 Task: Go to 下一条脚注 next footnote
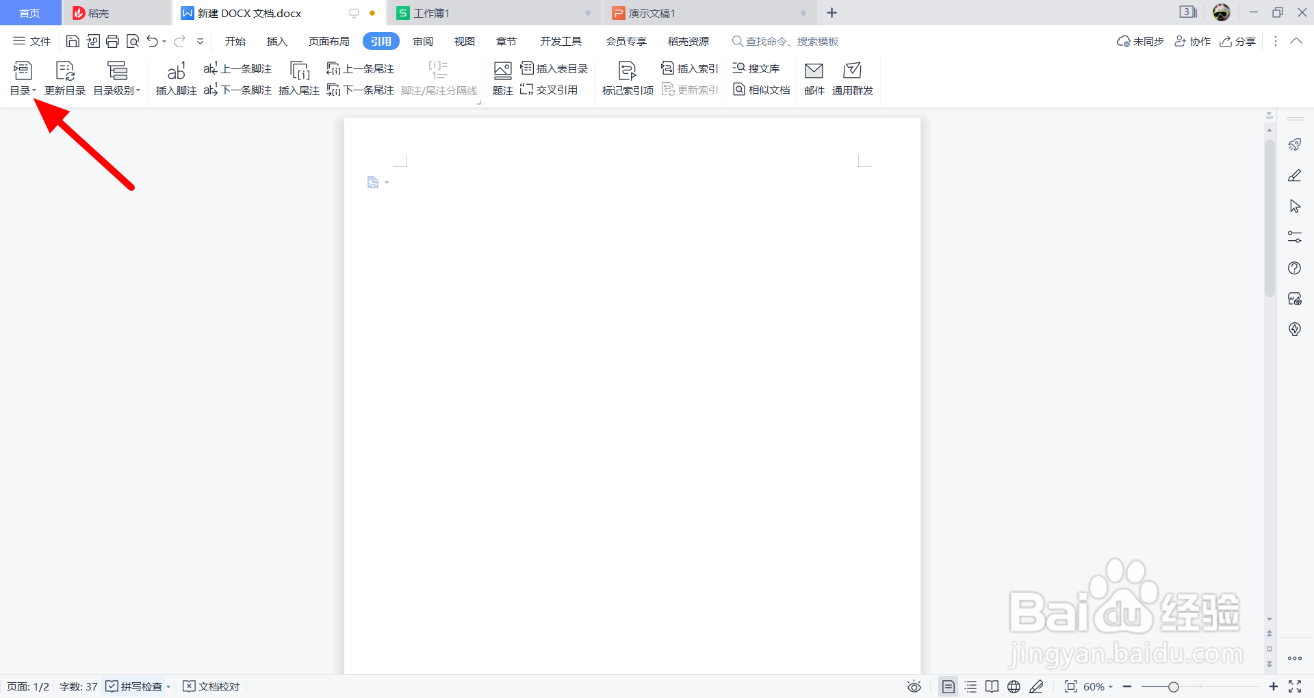237,90
